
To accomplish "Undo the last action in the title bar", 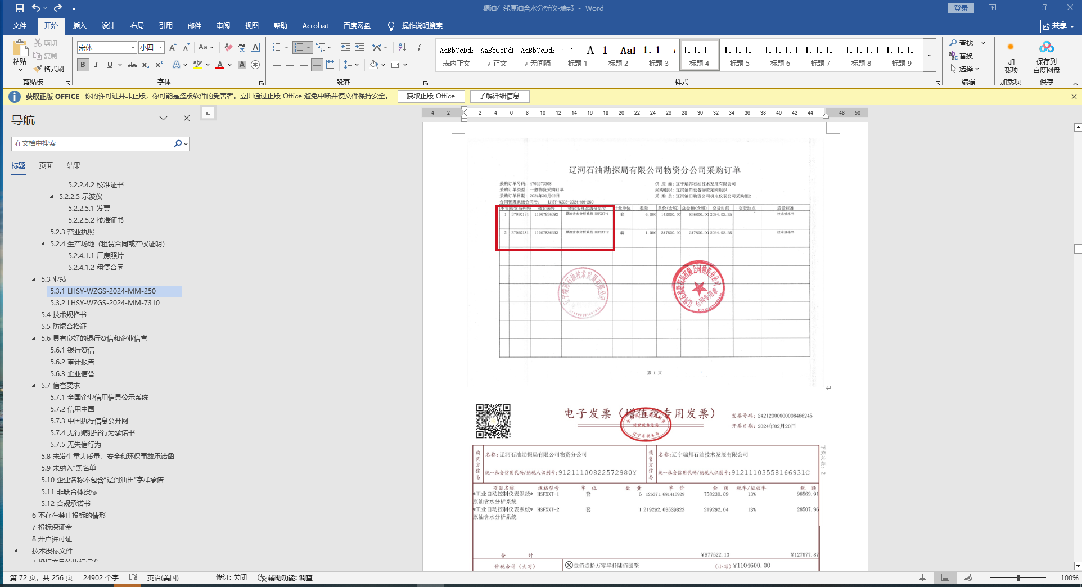I will click(36, 8).
